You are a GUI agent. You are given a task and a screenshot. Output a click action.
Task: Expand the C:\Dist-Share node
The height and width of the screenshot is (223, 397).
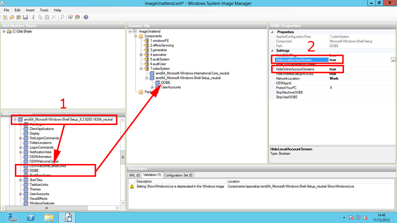(x=4, y=32)
